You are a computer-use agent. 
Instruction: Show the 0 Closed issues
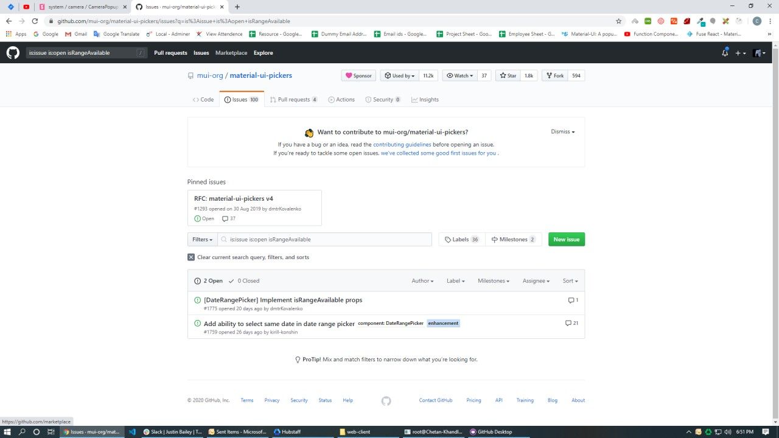click(244, 281)
